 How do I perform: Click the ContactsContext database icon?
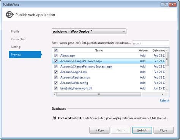54,118
